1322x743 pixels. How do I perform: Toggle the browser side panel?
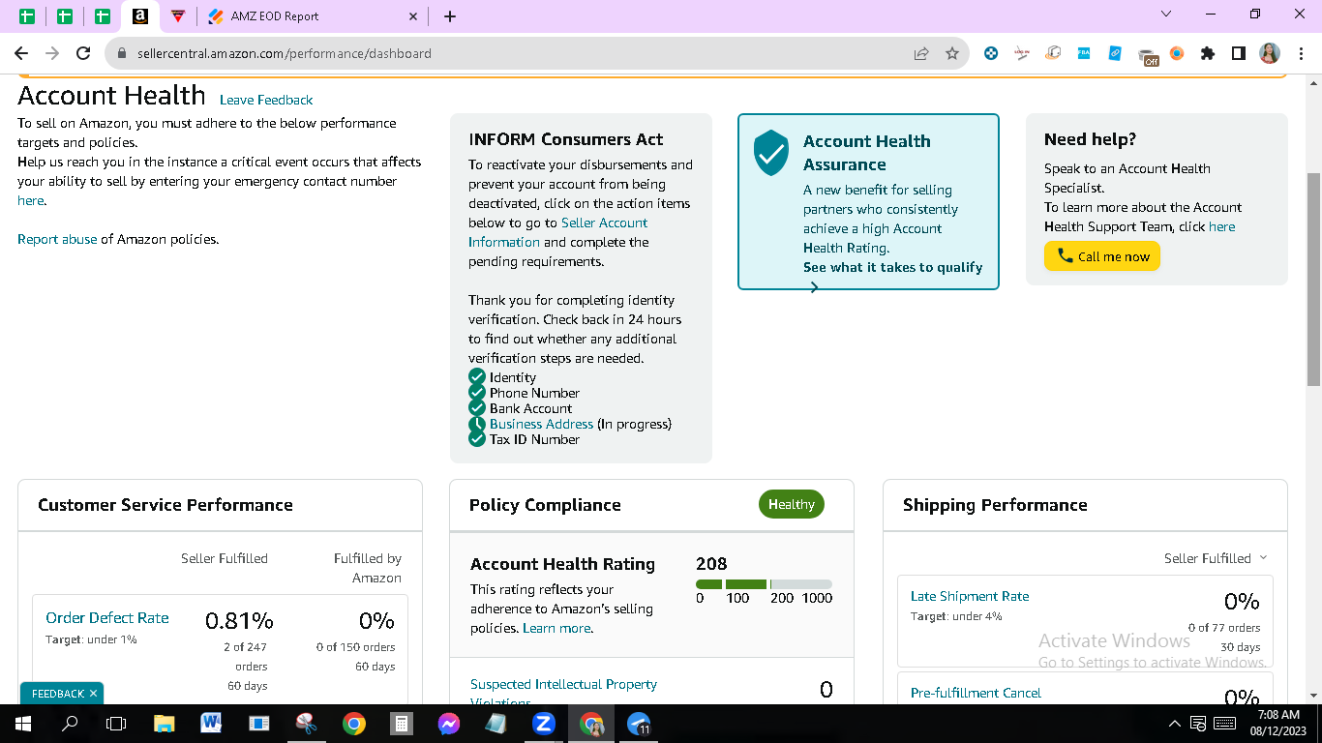(x=1239, y=54)
